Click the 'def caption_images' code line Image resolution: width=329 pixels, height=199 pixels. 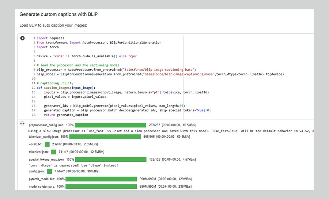point(66,88)
